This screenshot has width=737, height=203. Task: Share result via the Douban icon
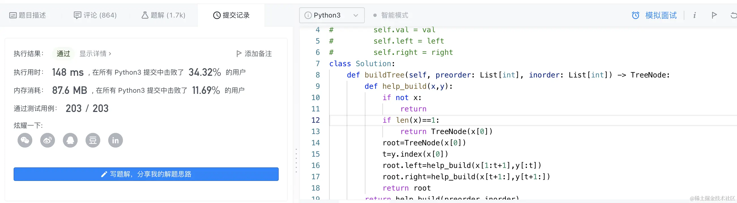(x=93, y=140)
